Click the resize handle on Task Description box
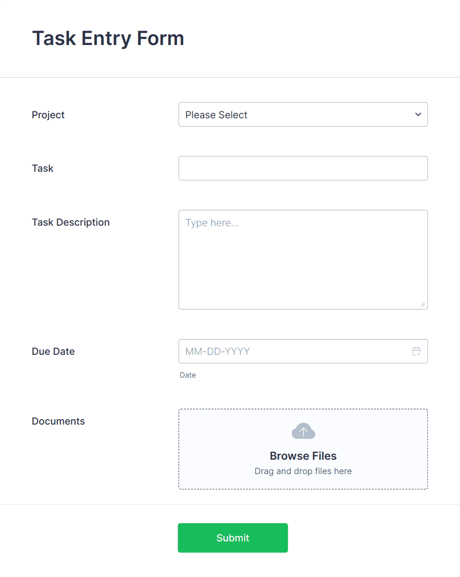 point(423,305)
